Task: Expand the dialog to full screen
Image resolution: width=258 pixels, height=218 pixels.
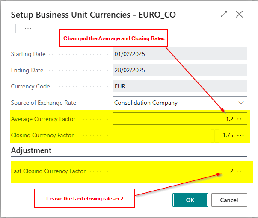Action: [224, 14]
